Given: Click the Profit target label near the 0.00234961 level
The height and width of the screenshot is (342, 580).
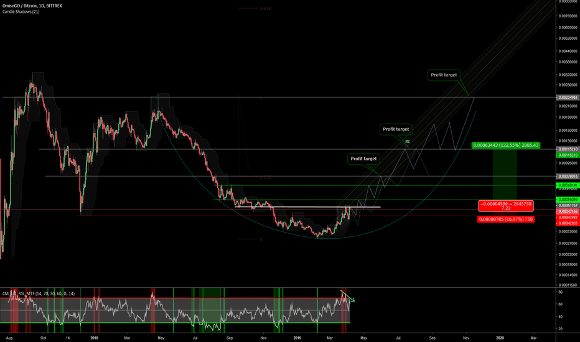Looking at the screenshot, I should pyautogui.click(x=444, y=75).
